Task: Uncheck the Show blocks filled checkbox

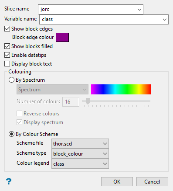Action: click(x=7, y=46)
